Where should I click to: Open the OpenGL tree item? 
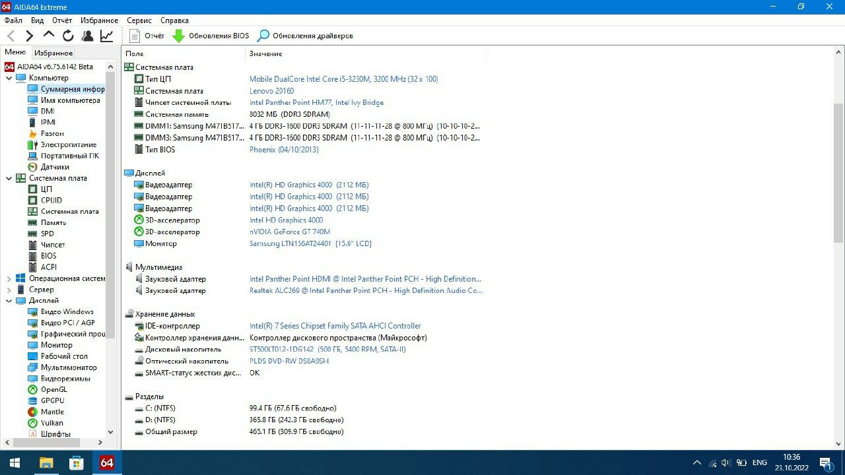coord(48,390)
